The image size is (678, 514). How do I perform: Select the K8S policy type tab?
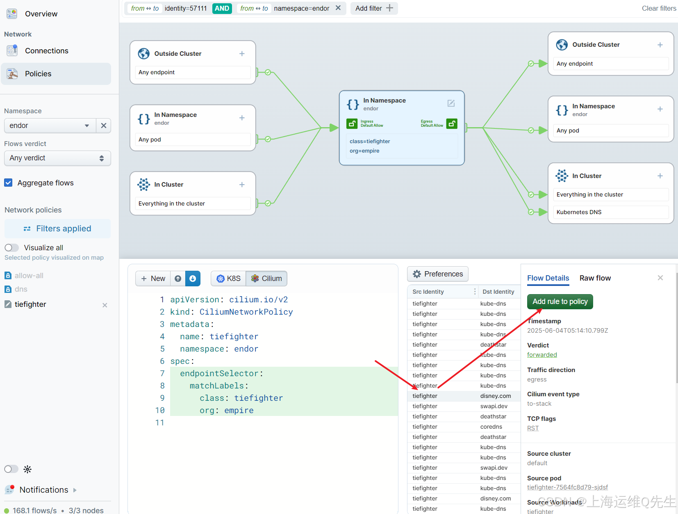click(x=228, y=279)
